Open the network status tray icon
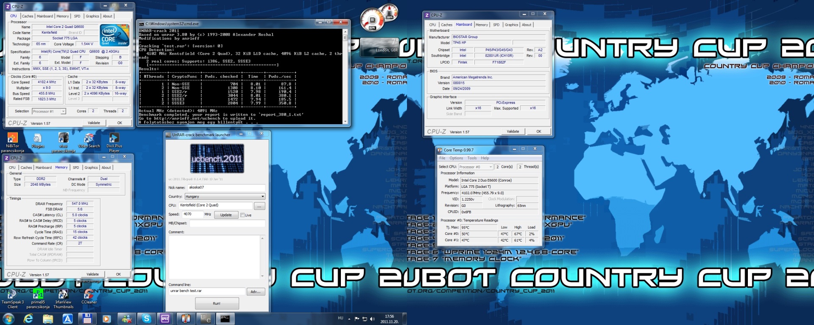814x325 pixels. 365,319
